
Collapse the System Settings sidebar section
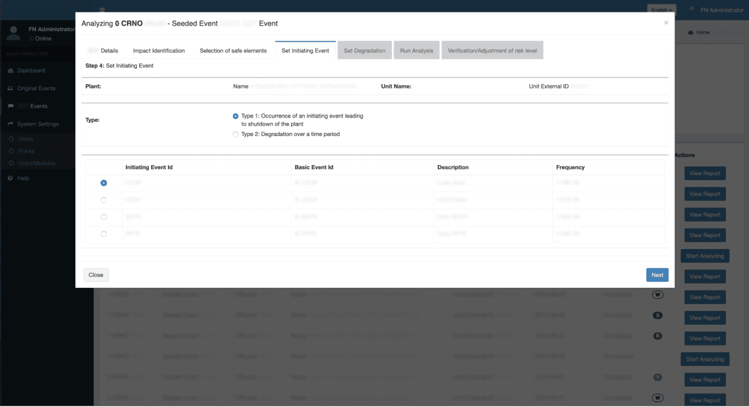click(x=38, y=124)
